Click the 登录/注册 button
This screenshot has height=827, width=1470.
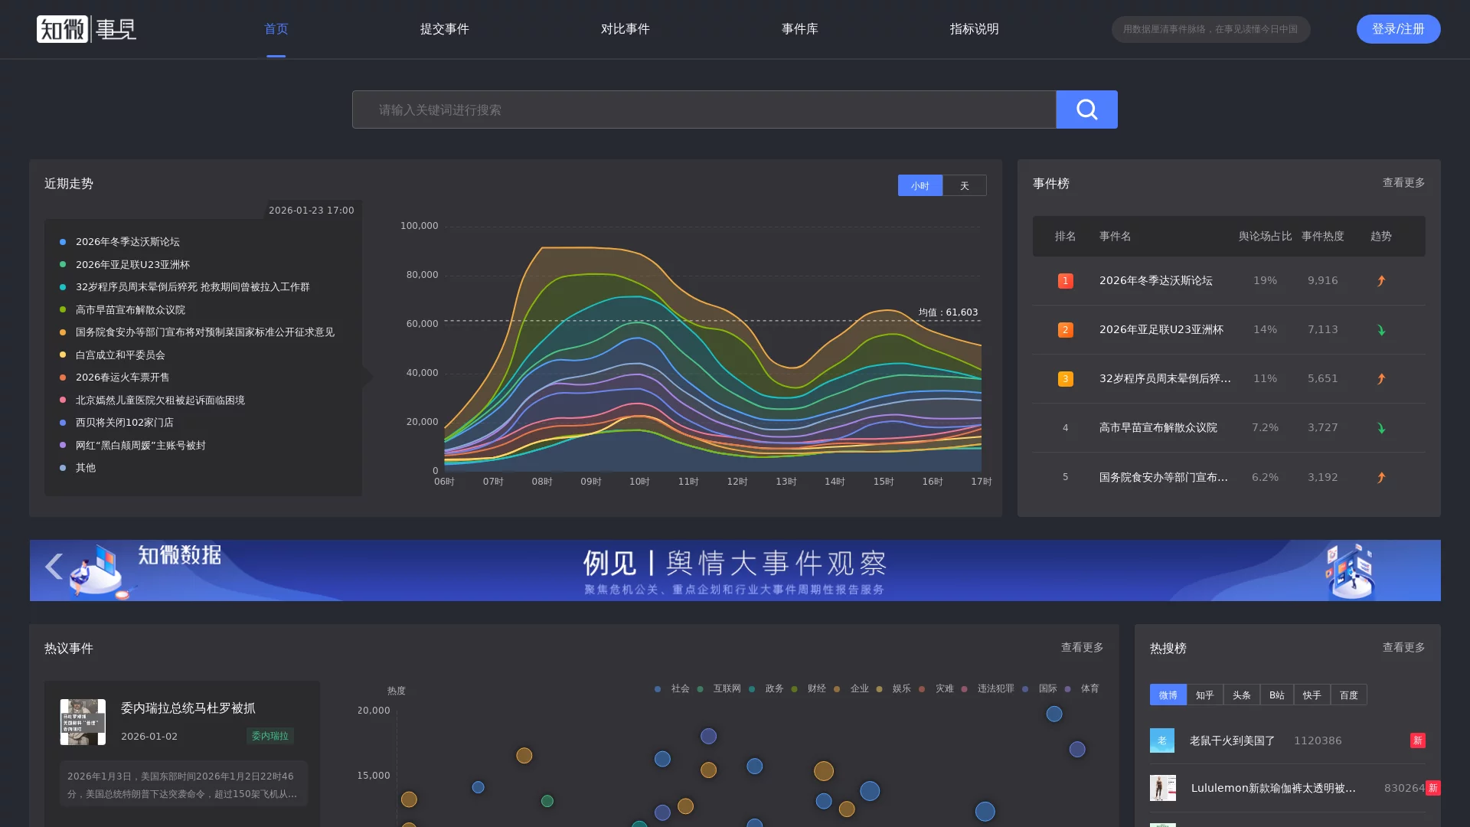click(1397, 29)
